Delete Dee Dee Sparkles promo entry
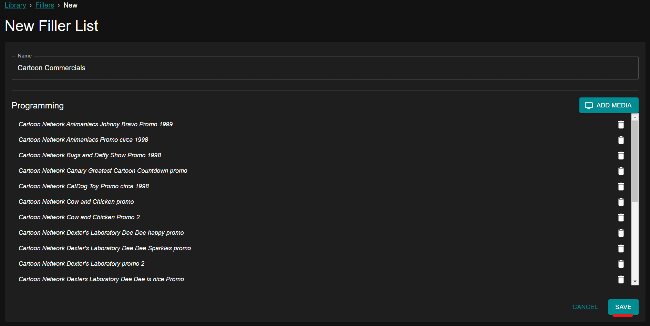This screenshot has height=326, width=650. click(621, 249)
